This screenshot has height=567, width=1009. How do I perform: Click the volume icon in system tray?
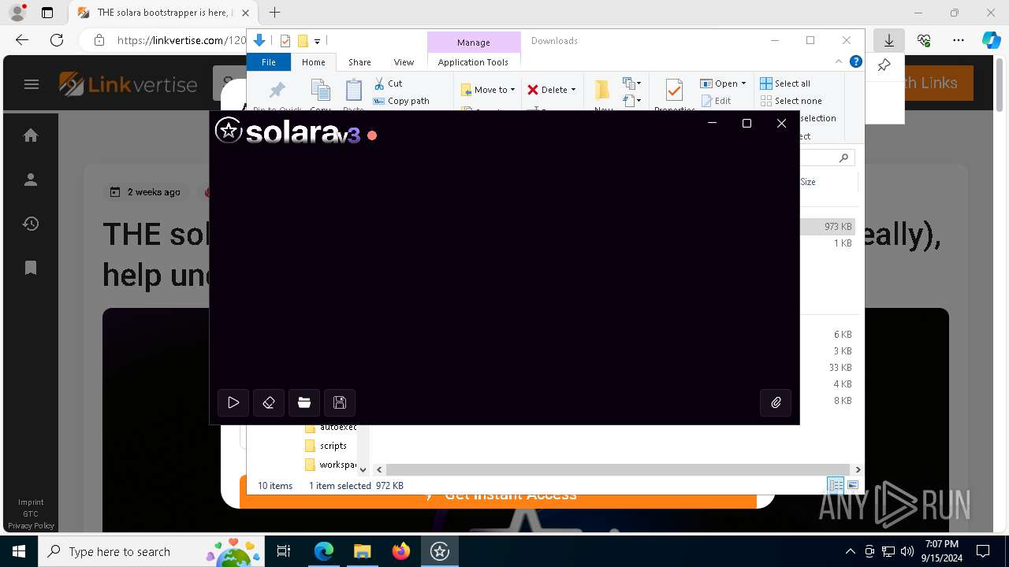[907, 551]
